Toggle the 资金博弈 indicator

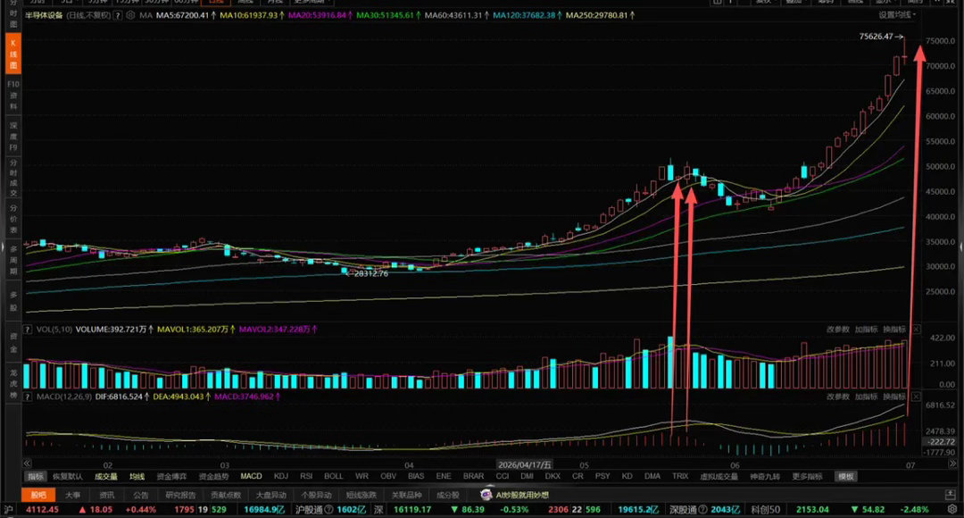click(171, 476)
